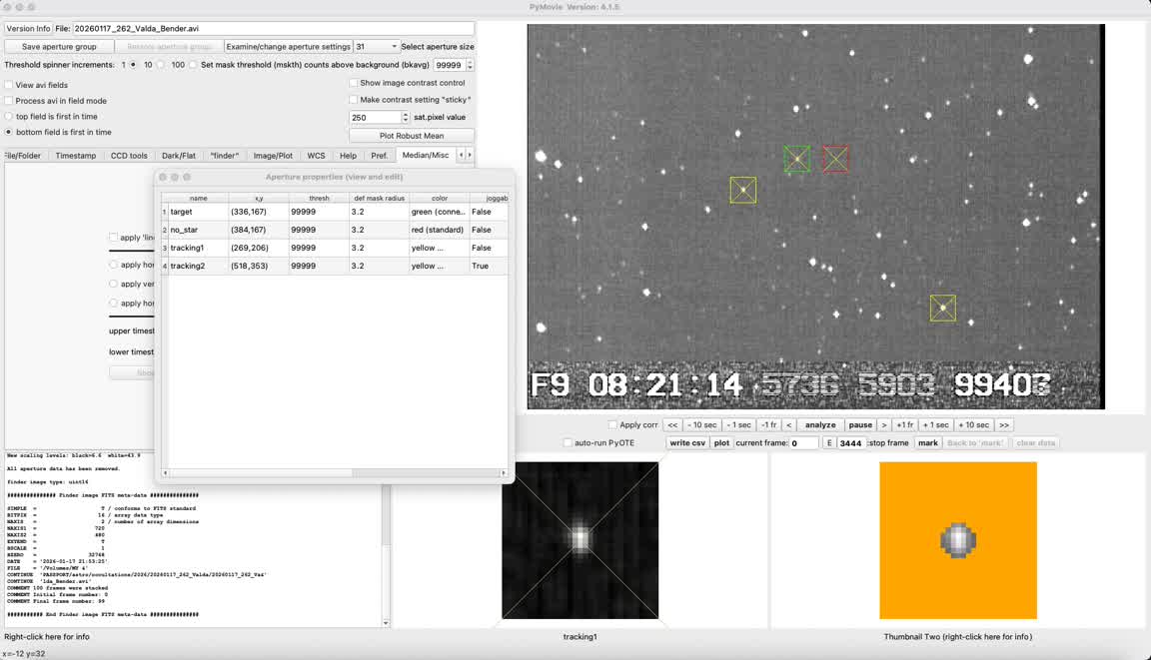Toggle Show image contrast control
This screenshot has height=660, width=1151.
click(353, 83)
